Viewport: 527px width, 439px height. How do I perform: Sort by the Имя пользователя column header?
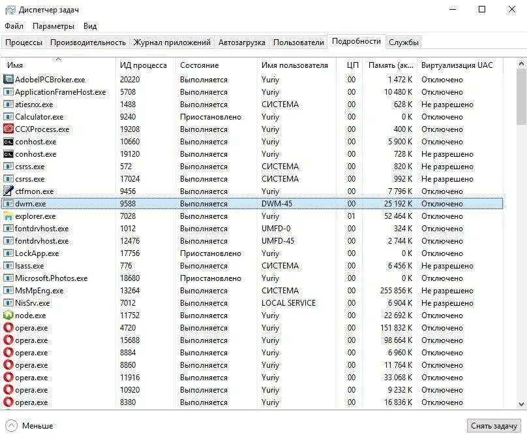pos(297,65)
